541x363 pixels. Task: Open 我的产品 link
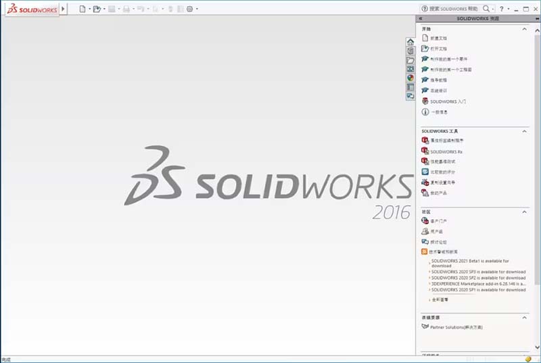point(438,193)
